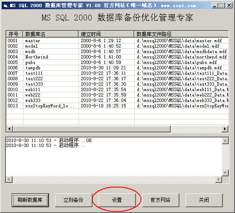Click the 立刻备份 button
The width and height of the screenshot is (235, 213).
tap(74, 200)
